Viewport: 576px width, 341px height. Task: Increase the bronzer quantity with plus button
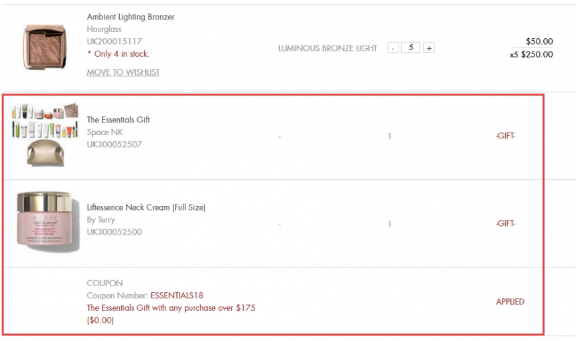point(429,48)
